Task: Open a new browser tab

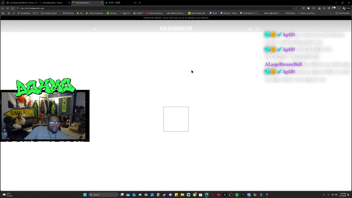Action: (x=140, y=3)
